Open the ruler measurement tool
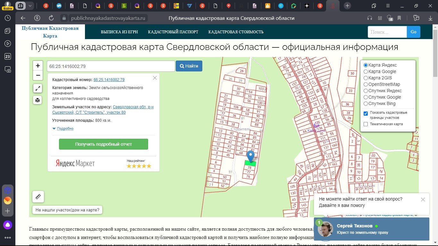The image size is (438, 246). 38,197
